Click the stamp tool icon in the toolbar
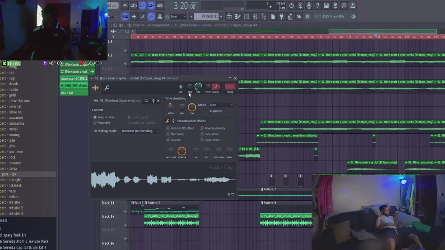Image resolution: width=445 pixels, height=250 pixels. [x=160, y=16]
